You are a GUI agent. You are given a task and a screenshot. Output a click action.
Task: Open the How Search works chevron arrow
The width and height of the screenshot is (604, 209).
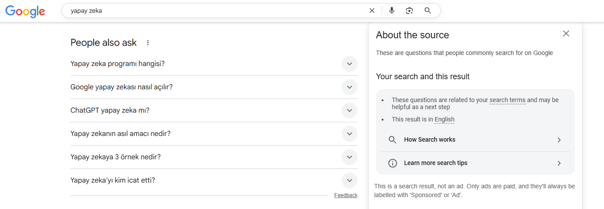pos(559,140)
